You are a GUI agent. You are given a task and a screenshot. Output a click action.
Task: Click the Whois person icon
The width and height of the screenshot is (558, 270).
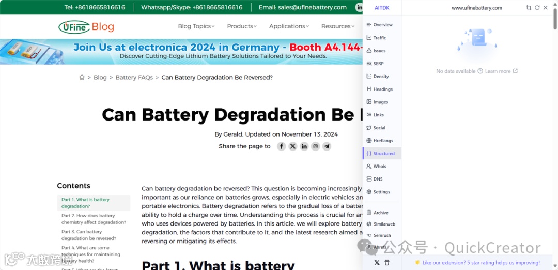point(369,166)
